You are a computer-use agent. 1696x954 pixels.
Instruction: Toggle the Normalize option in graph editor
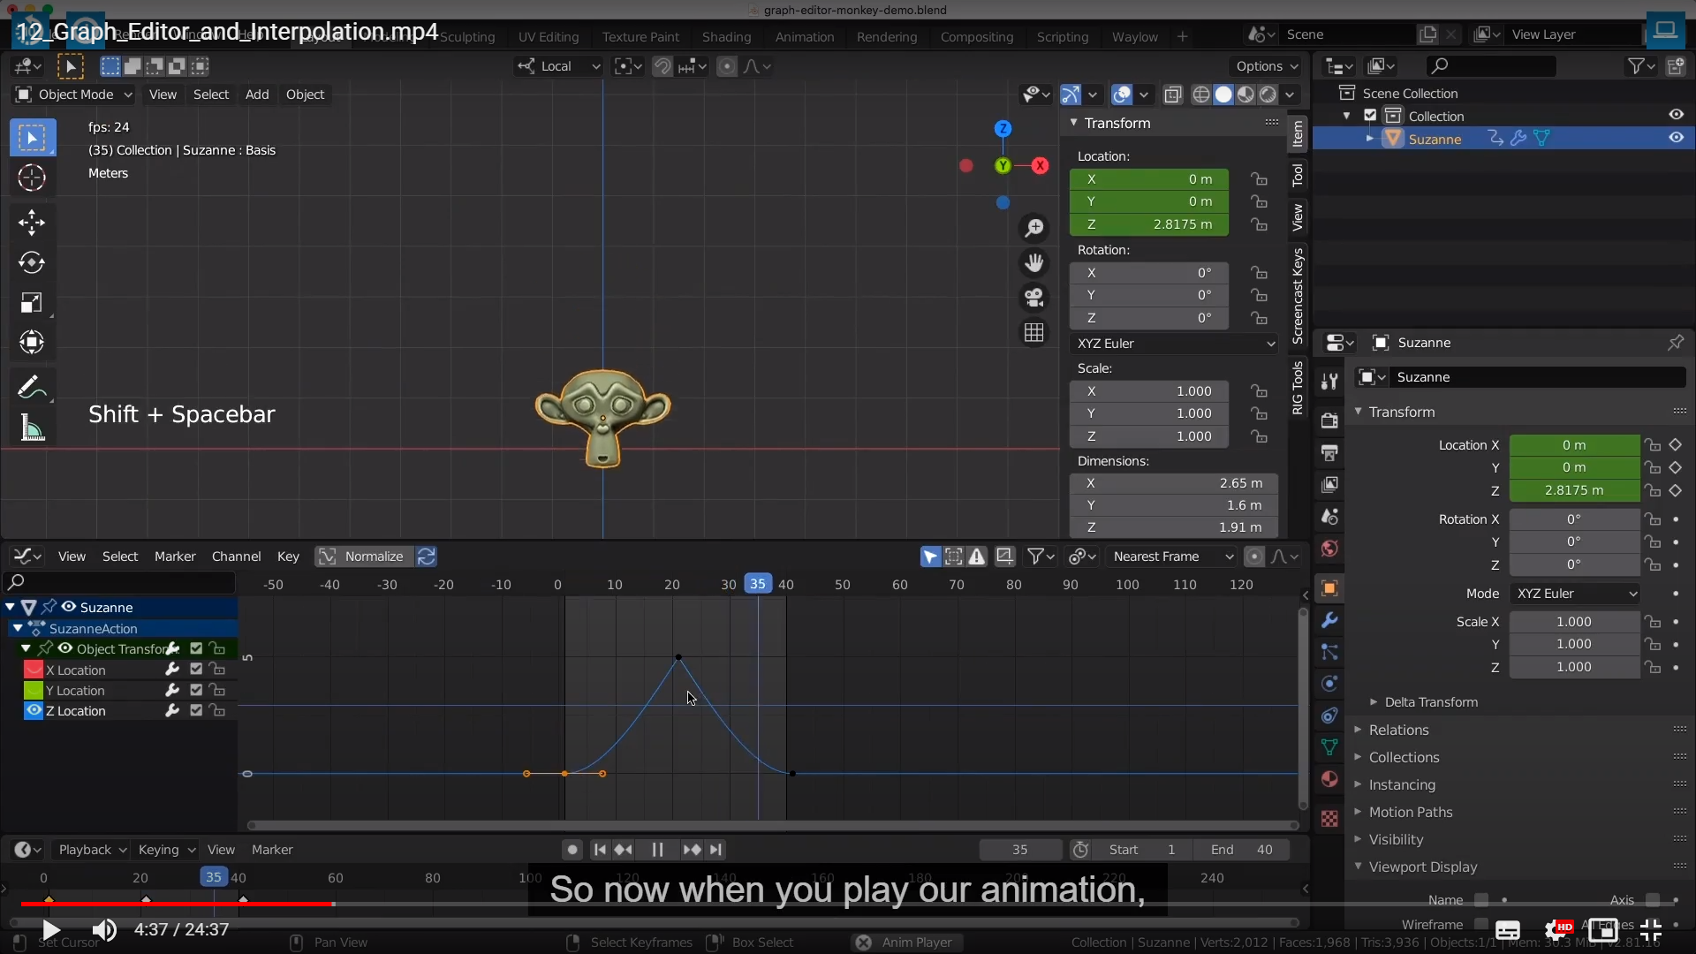click(363, 556)
